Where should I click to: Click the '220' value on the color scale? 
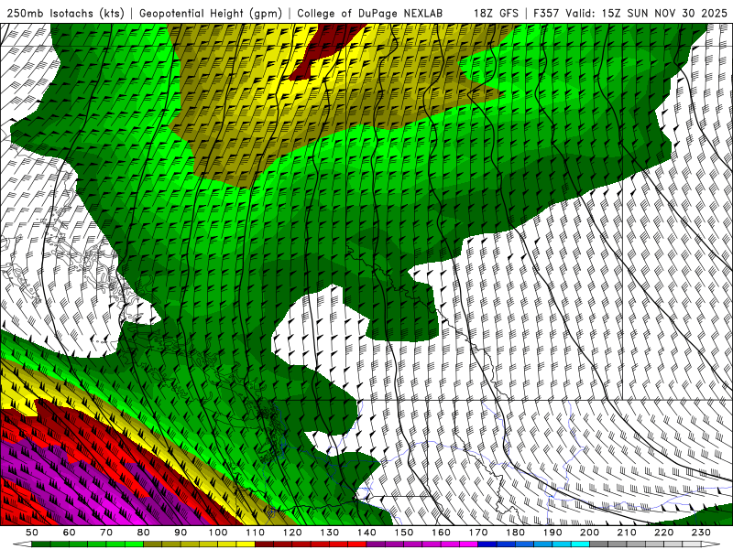coord(663,533)
